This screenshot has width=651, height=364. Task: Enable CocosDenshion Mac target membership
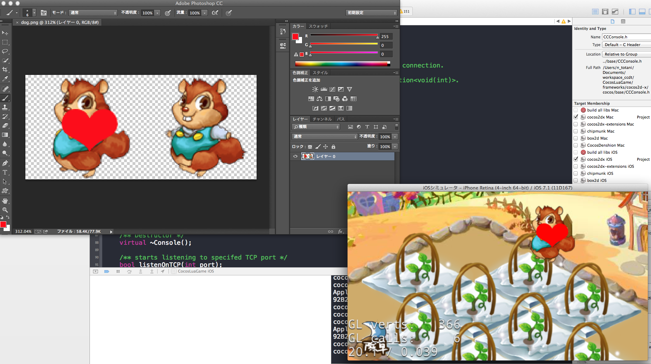(x=576, y=145)
